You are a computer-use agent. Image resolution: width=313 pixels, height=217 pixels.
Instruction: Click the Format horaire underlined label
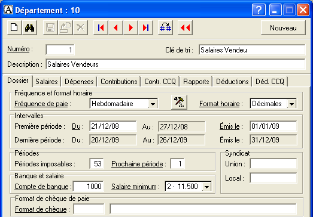[220, 104]
